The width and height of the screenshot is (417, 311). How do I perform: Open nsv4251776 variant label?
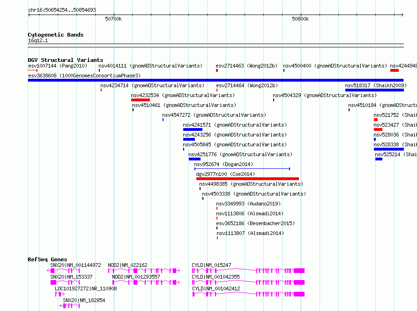click(240, 154)
